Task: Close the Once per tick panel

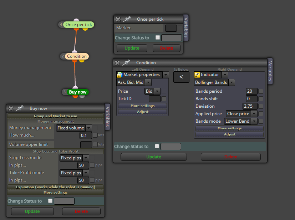Action: click(x=118, y=19)
